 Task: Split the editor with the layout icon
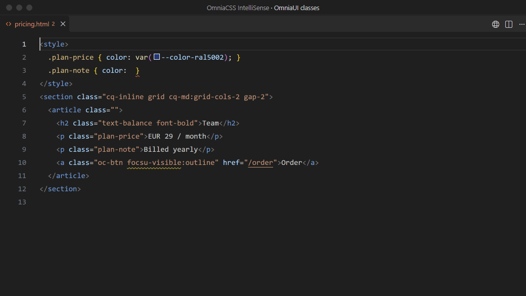[509, 24]
